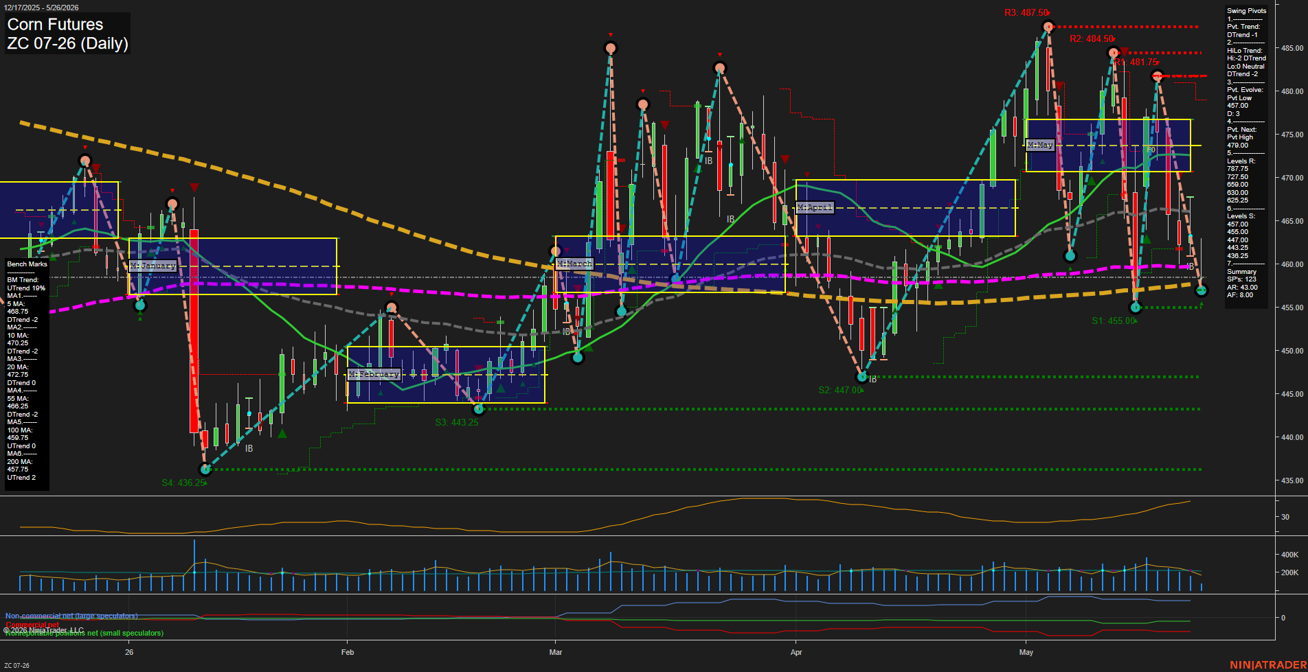Click swing low pivot circle at S1 455.00
Image resolution: width=1308 pixels, height=672 pixels.
pyautogui.click(x=1136, y=308)
